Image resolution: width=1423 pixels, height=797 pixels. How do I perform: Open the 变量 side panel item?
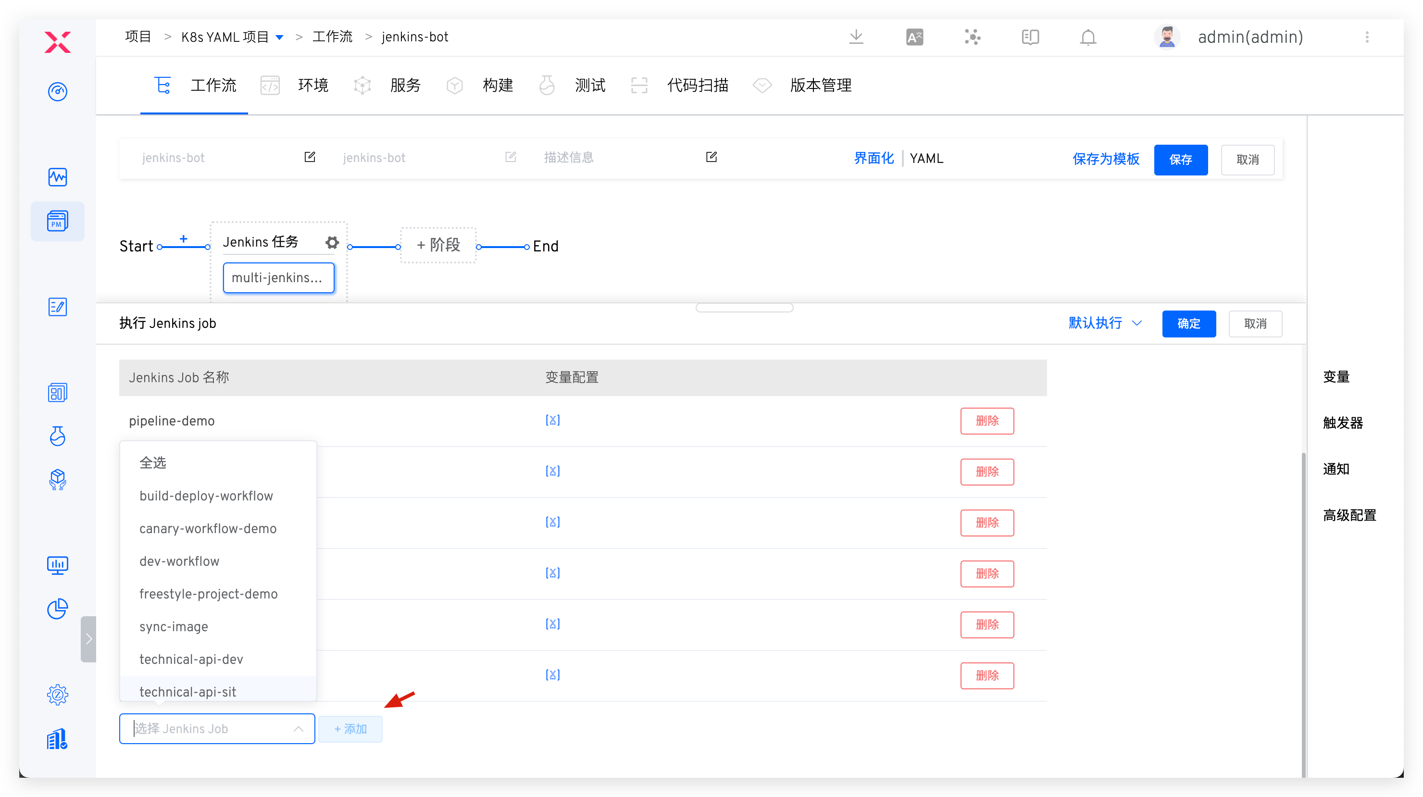[1336, 377]
